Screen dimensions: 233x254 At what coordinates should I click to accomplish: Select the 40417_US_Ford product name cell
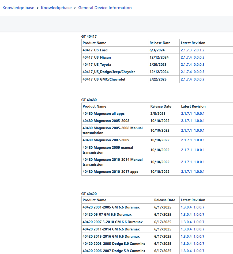click(115, 50)
